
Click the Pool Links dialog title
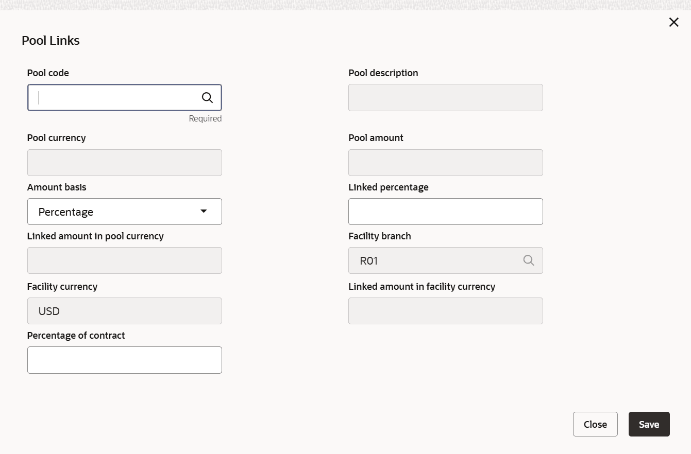tap(50, 41)
